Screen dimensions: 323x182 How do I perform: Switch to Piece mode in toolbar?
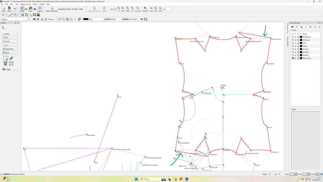tap(31, 9)
